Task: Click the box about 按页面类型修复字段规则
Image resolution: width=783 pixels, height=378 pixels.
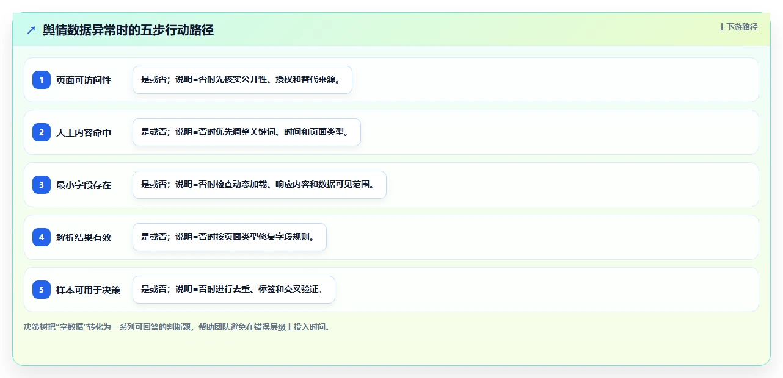Action: click(x=230, y=237)
